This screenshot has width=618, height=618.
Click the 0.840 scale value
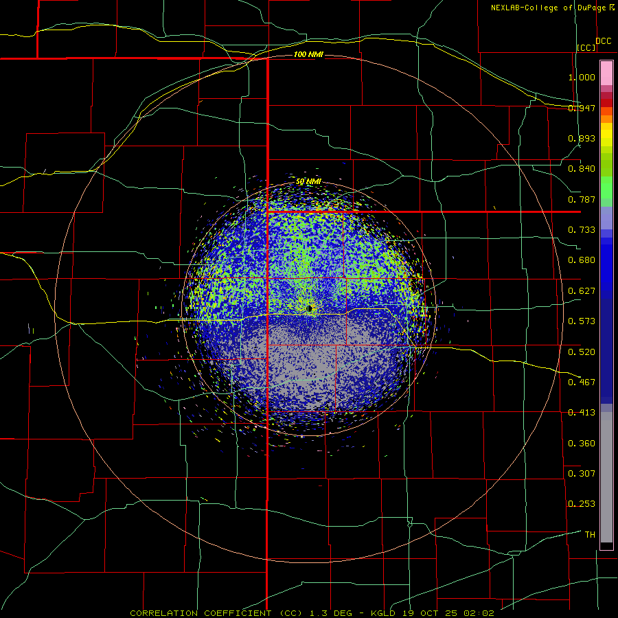(582, 169)
